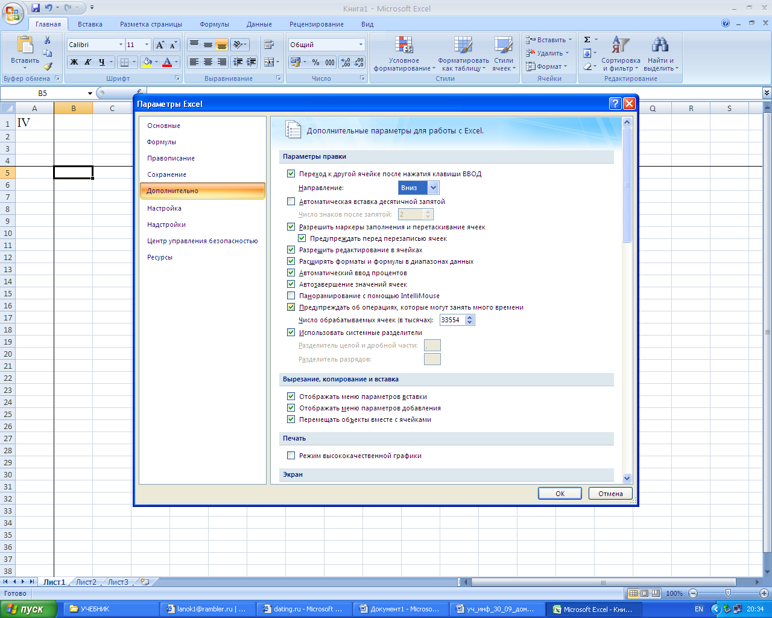Enable 'Автоматическая вставка десятичной запятой' checkbox
Screen dimensions: 772x618
pyautogui.click(x=291, y=202)
